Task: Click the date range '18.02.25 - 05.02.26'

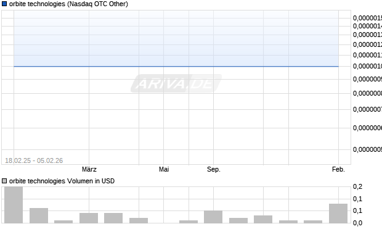Action: [x=34, y=160]
